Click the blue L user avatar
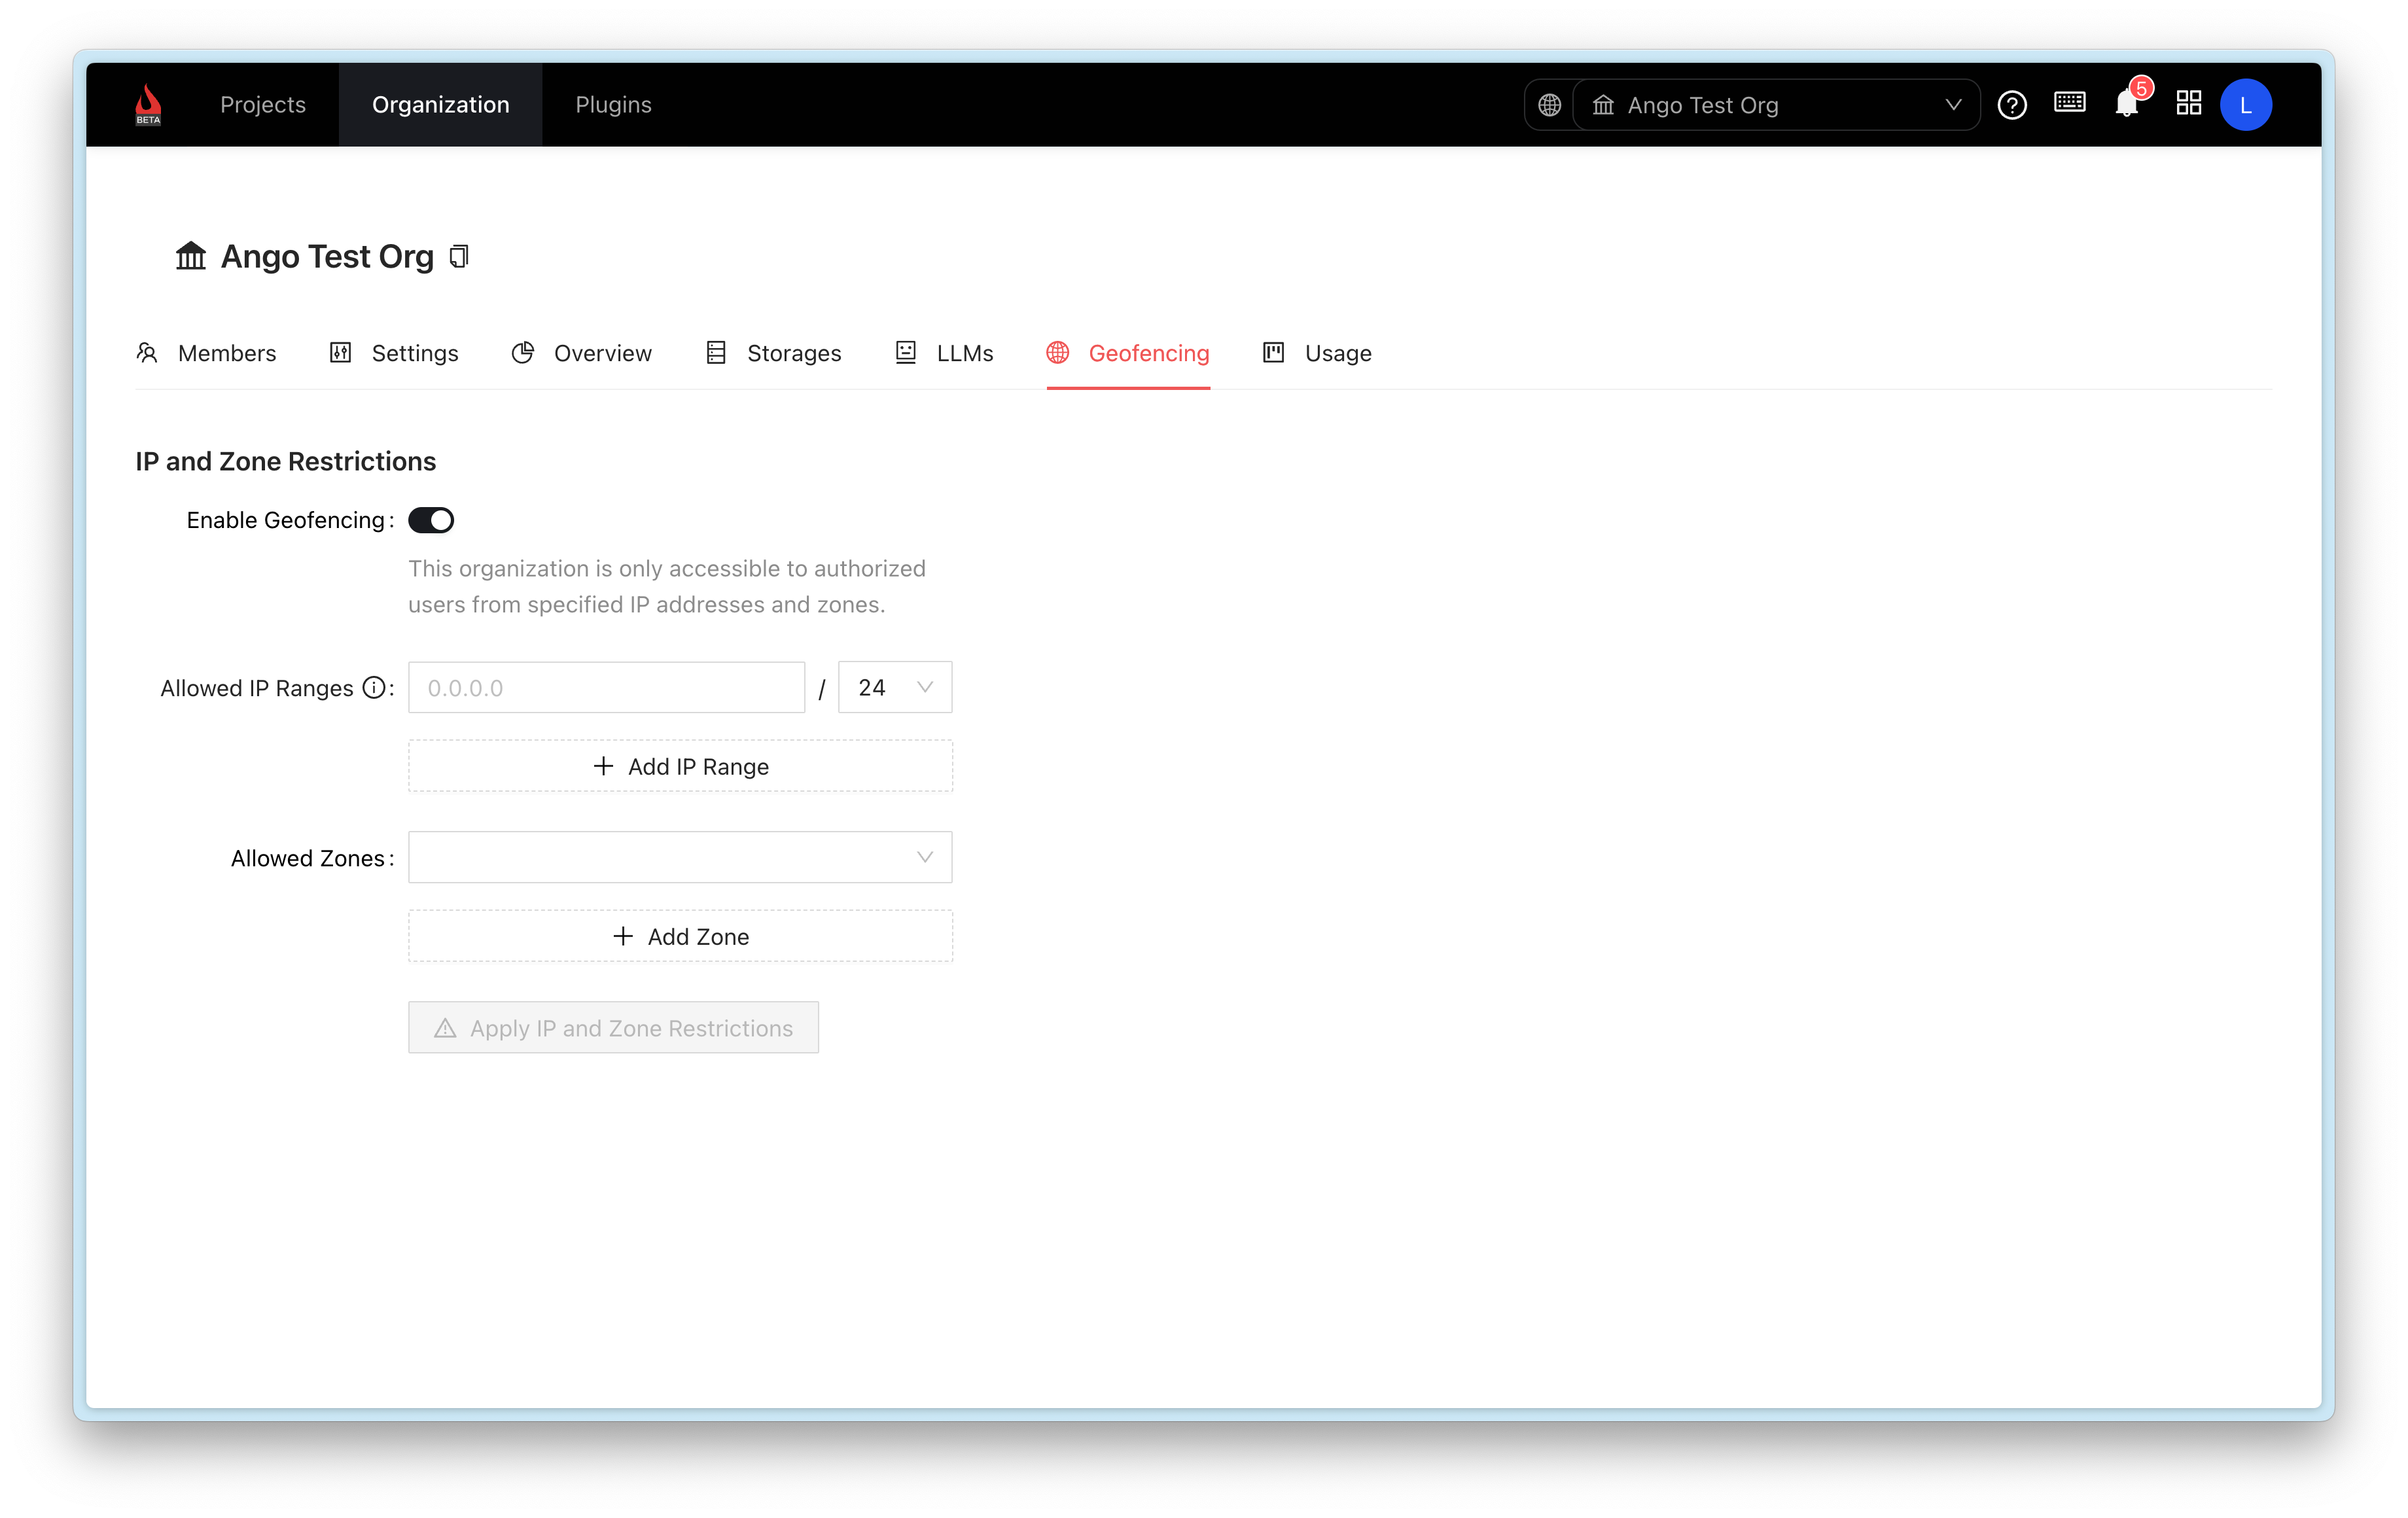This screenshot has height=1518, width=2408. [x=2245, y=105]
